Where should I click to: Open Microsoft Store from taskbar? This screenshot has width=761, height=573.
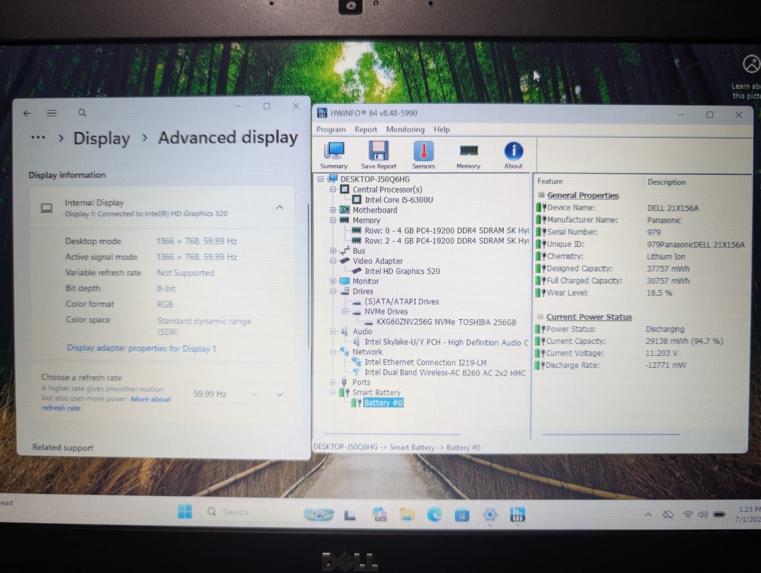(461, 515)
